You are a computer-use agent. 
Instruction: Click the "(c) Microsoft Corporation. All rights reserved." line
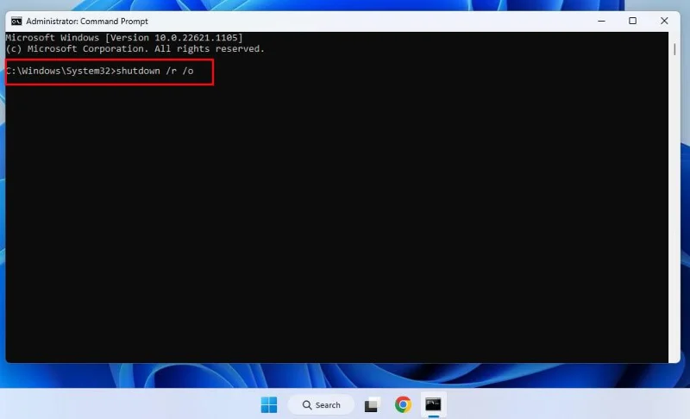[135, 49]
